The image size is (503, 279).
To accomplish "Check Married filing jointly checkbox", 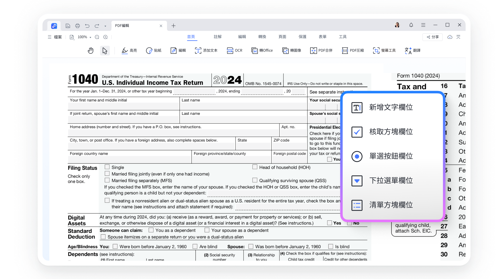I will (107, 174).
